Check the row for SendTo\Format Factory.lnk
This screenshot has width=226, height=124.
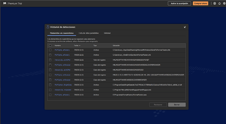[x=50, y=50]
